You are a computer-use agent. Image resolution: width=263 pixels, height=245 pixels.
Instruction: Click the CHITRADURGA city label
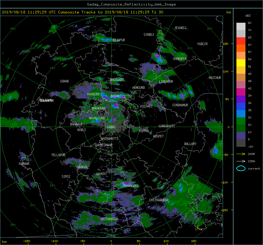point(159,200)
